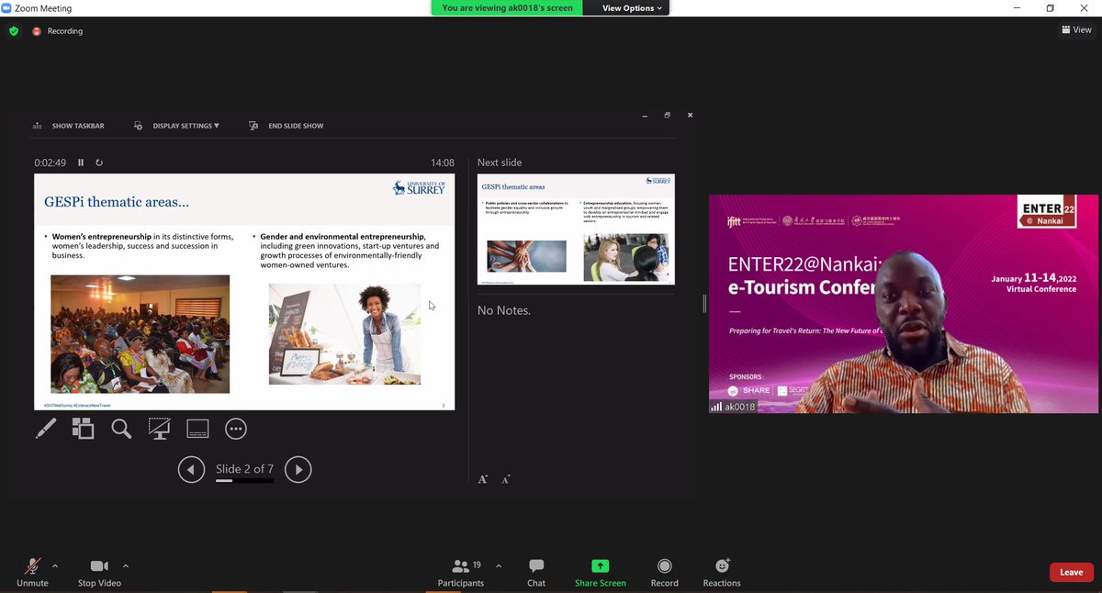
Task: Click the elapsed time 0:02:49
Action: click(51, 162)
